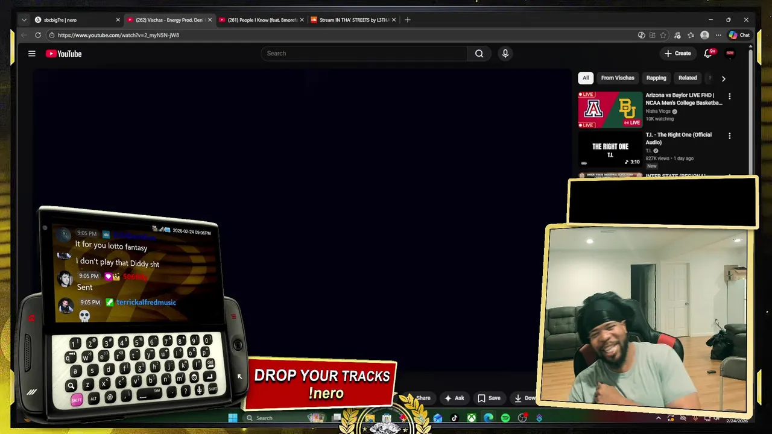The height and width of the screenshot is (434, 772).
Task: Close the People I Know tab
Action: tap(302, 20)
